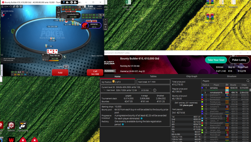The width and height of the screenshot is (251, 142).
Task: Click HUD filter funnel icon in title overlay
Action: (x=64, y=2)
